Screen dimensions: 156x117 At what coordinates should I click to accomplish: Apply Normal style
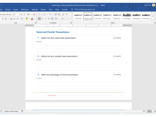(78, 16)
